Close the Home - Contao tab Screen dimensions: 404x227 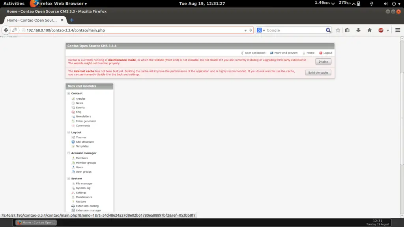[x=62, y=20]
